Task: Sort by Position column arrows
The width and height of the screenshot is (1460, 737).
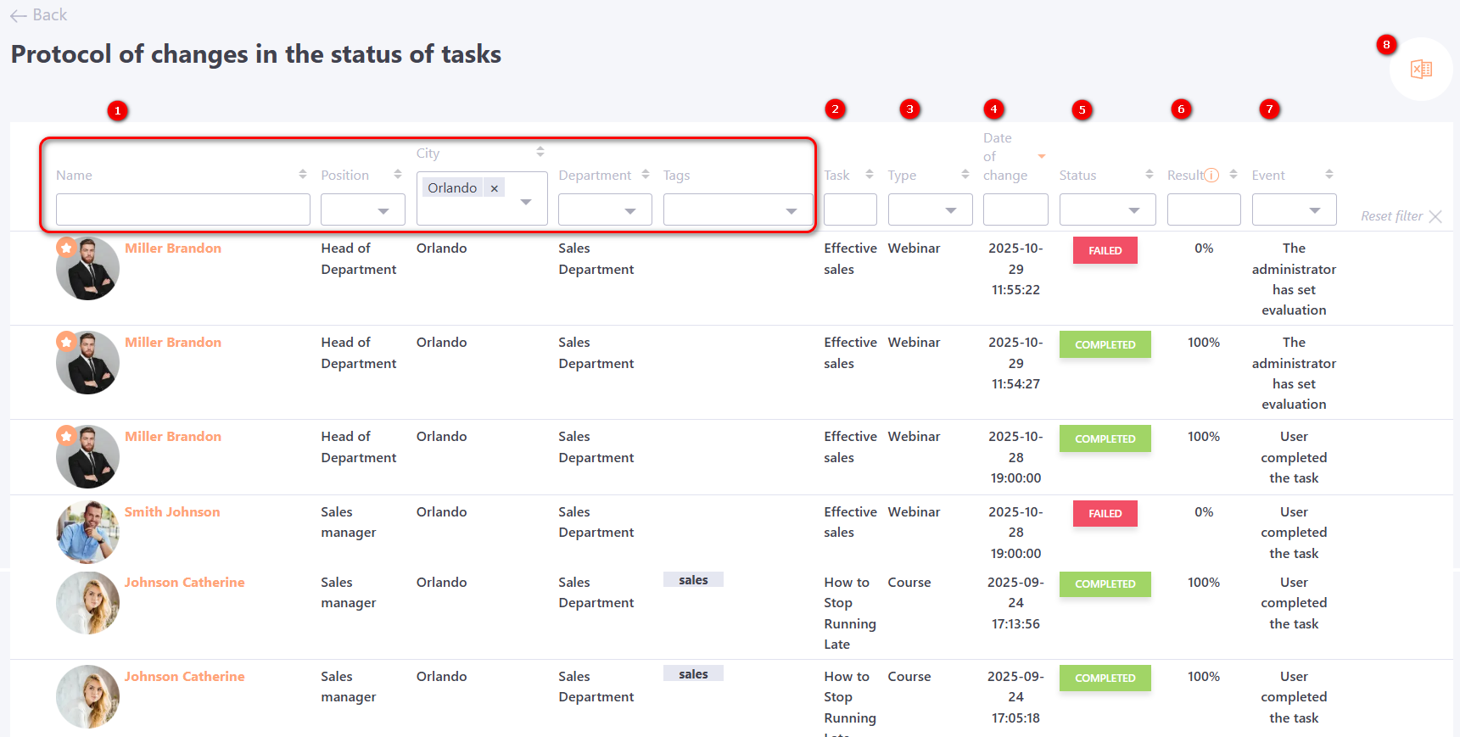Action: point(397,175)
